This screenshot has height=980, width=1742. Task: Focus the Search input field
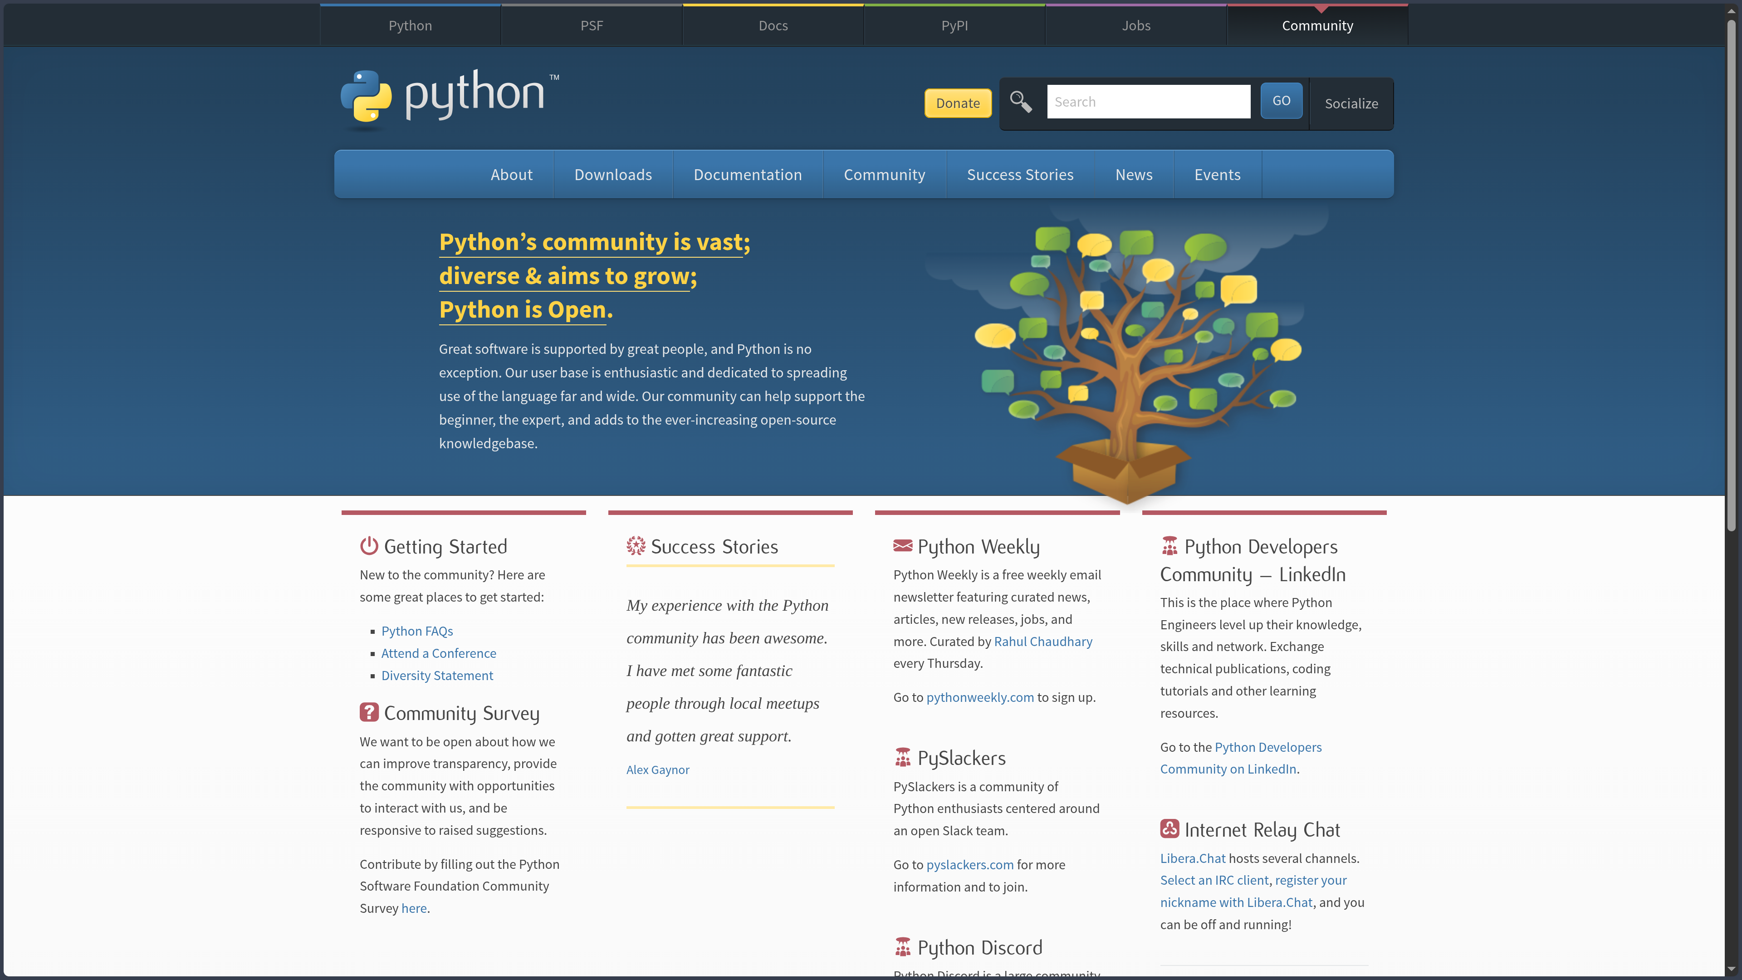click(x=1149, y=102)
